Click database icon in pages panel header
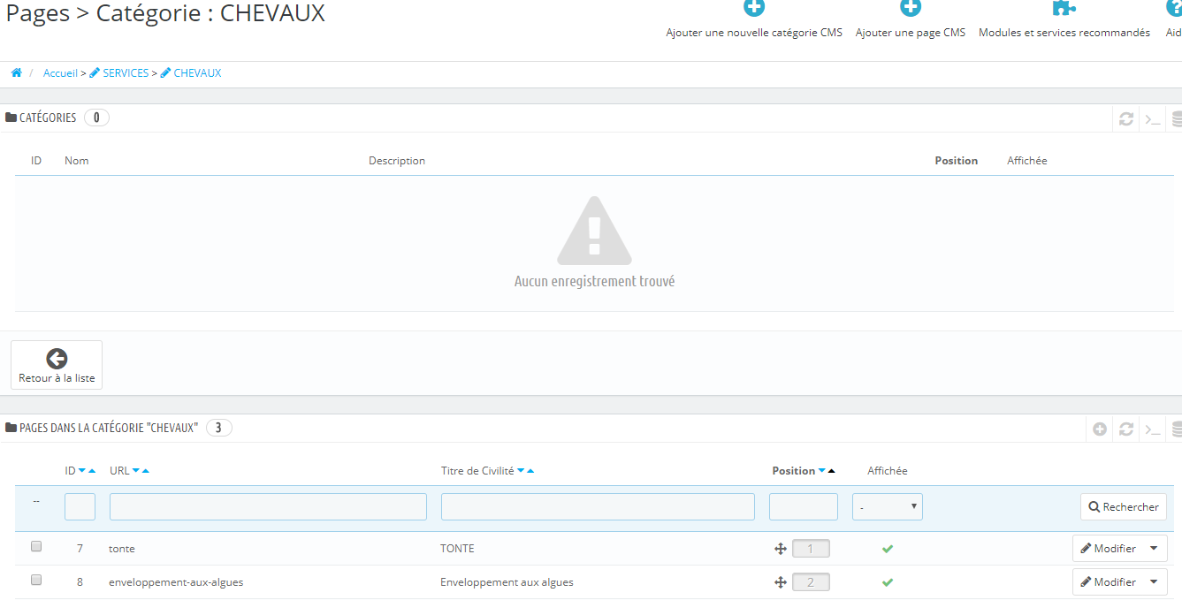The width and height of the screenshot is (1182, 600). 1177,429
